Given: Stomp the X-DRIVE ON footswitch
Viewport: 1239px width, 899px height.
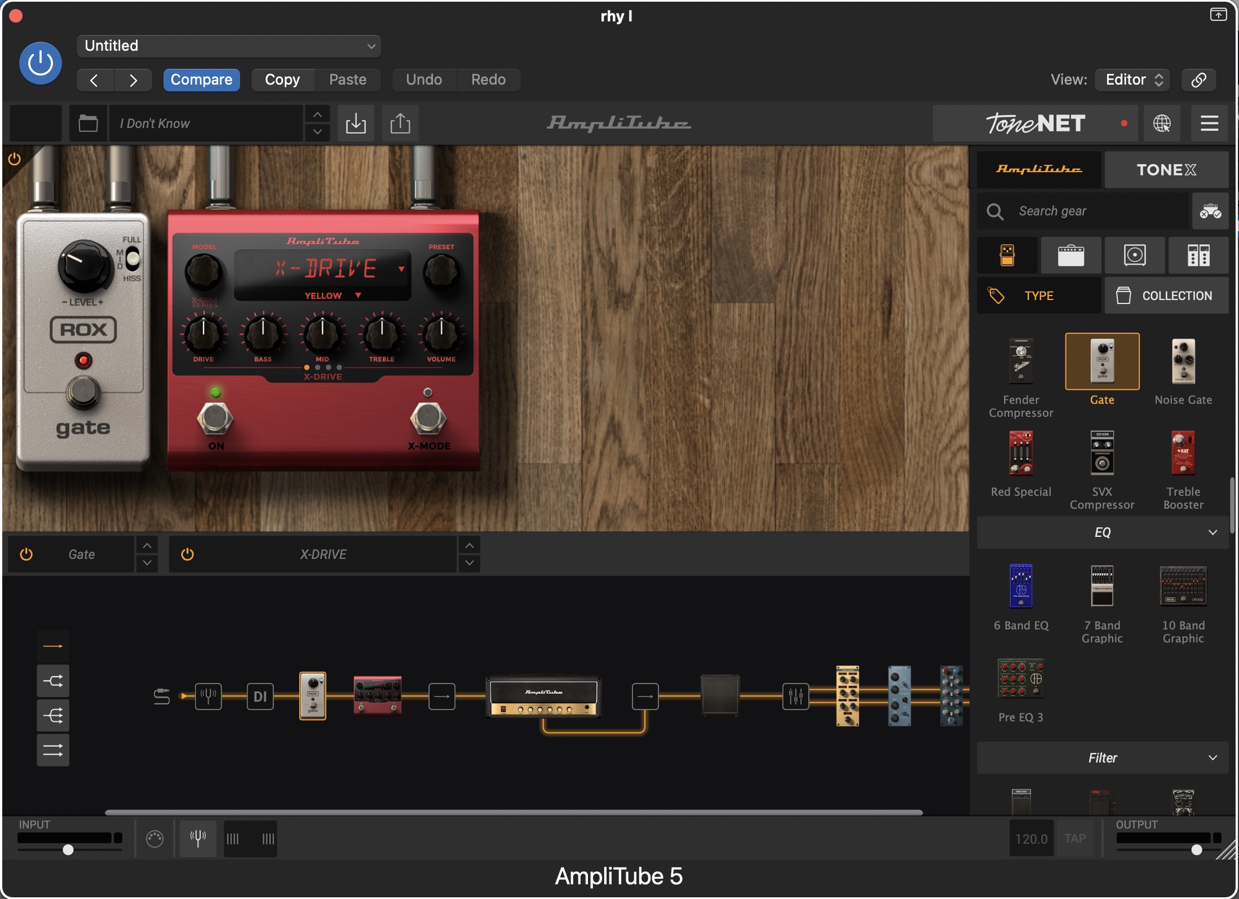Looking at the screenshot, I should (215, 418).
